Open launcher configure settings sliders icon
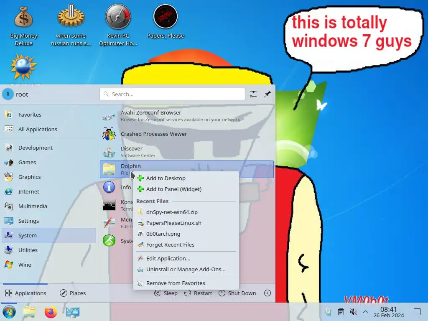428x321 pixels. [x=253, y=94]
